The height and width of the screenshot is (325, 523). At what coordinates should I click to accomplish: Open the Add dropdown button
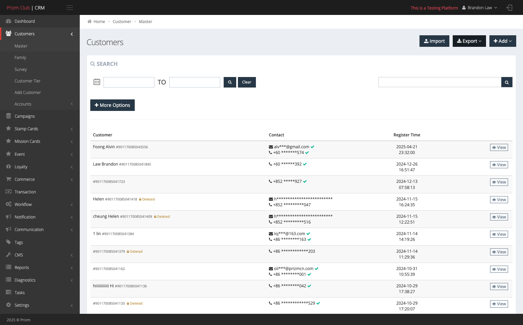(x=503, y=41)
